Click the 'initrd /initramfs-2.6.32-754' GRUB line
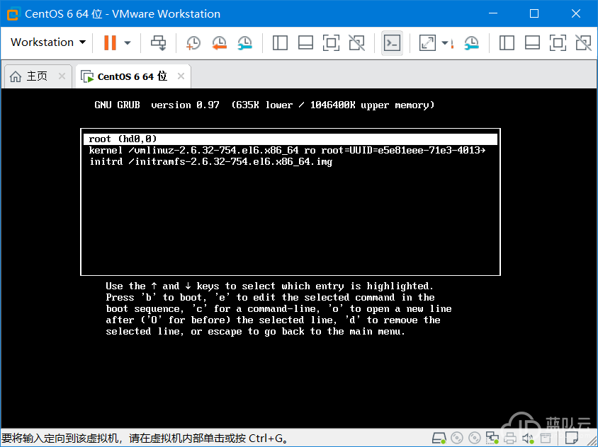The width and height of the screenshot is (598, 447). (x=211, y=162)
